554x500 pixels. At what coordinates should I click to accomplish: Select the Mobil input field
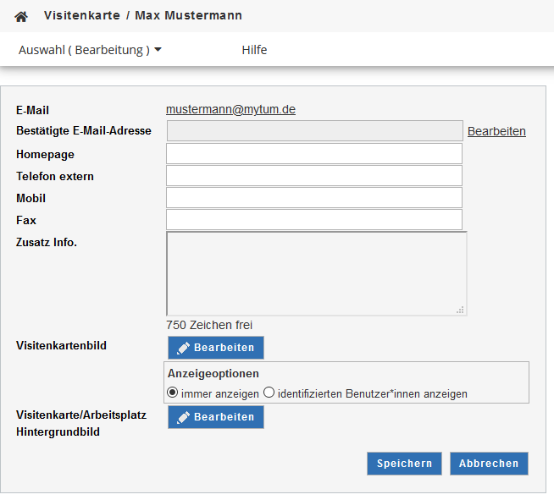pyautogui.click(x=314, y=197)
